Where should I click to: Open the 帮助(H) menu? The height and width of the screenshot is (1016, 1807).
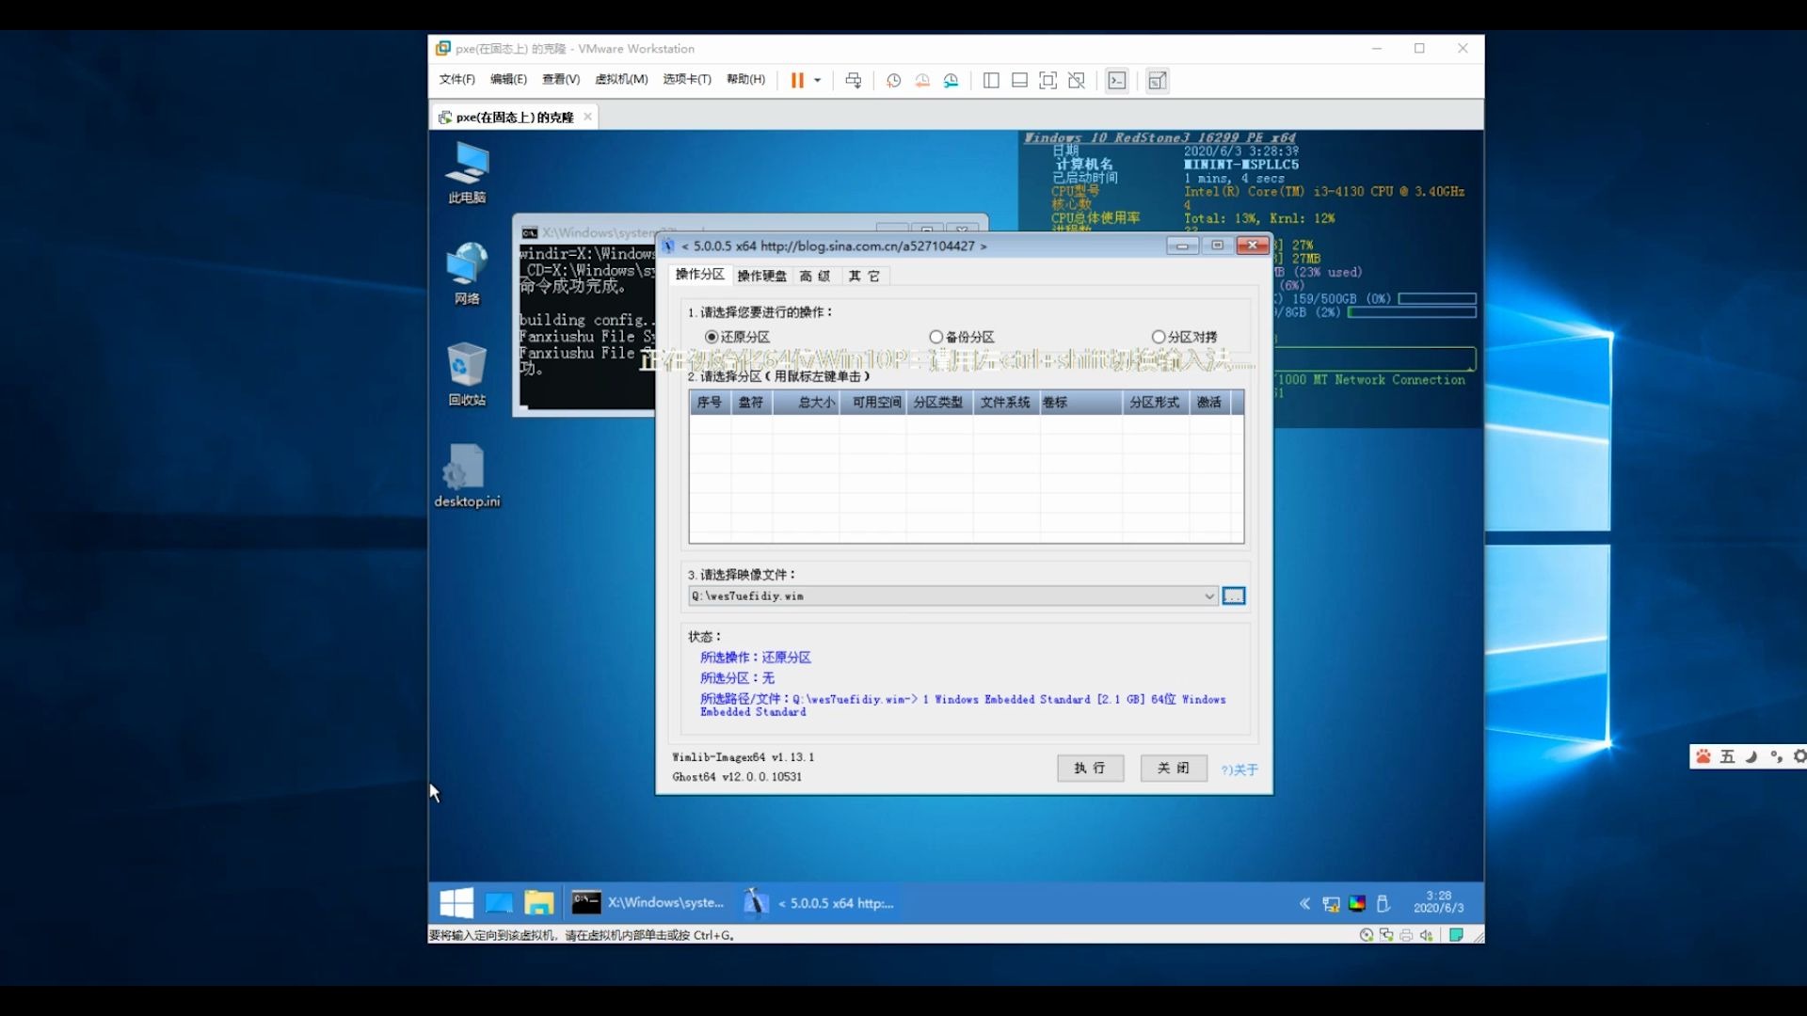pyautogui.click(x=745, y=79)
